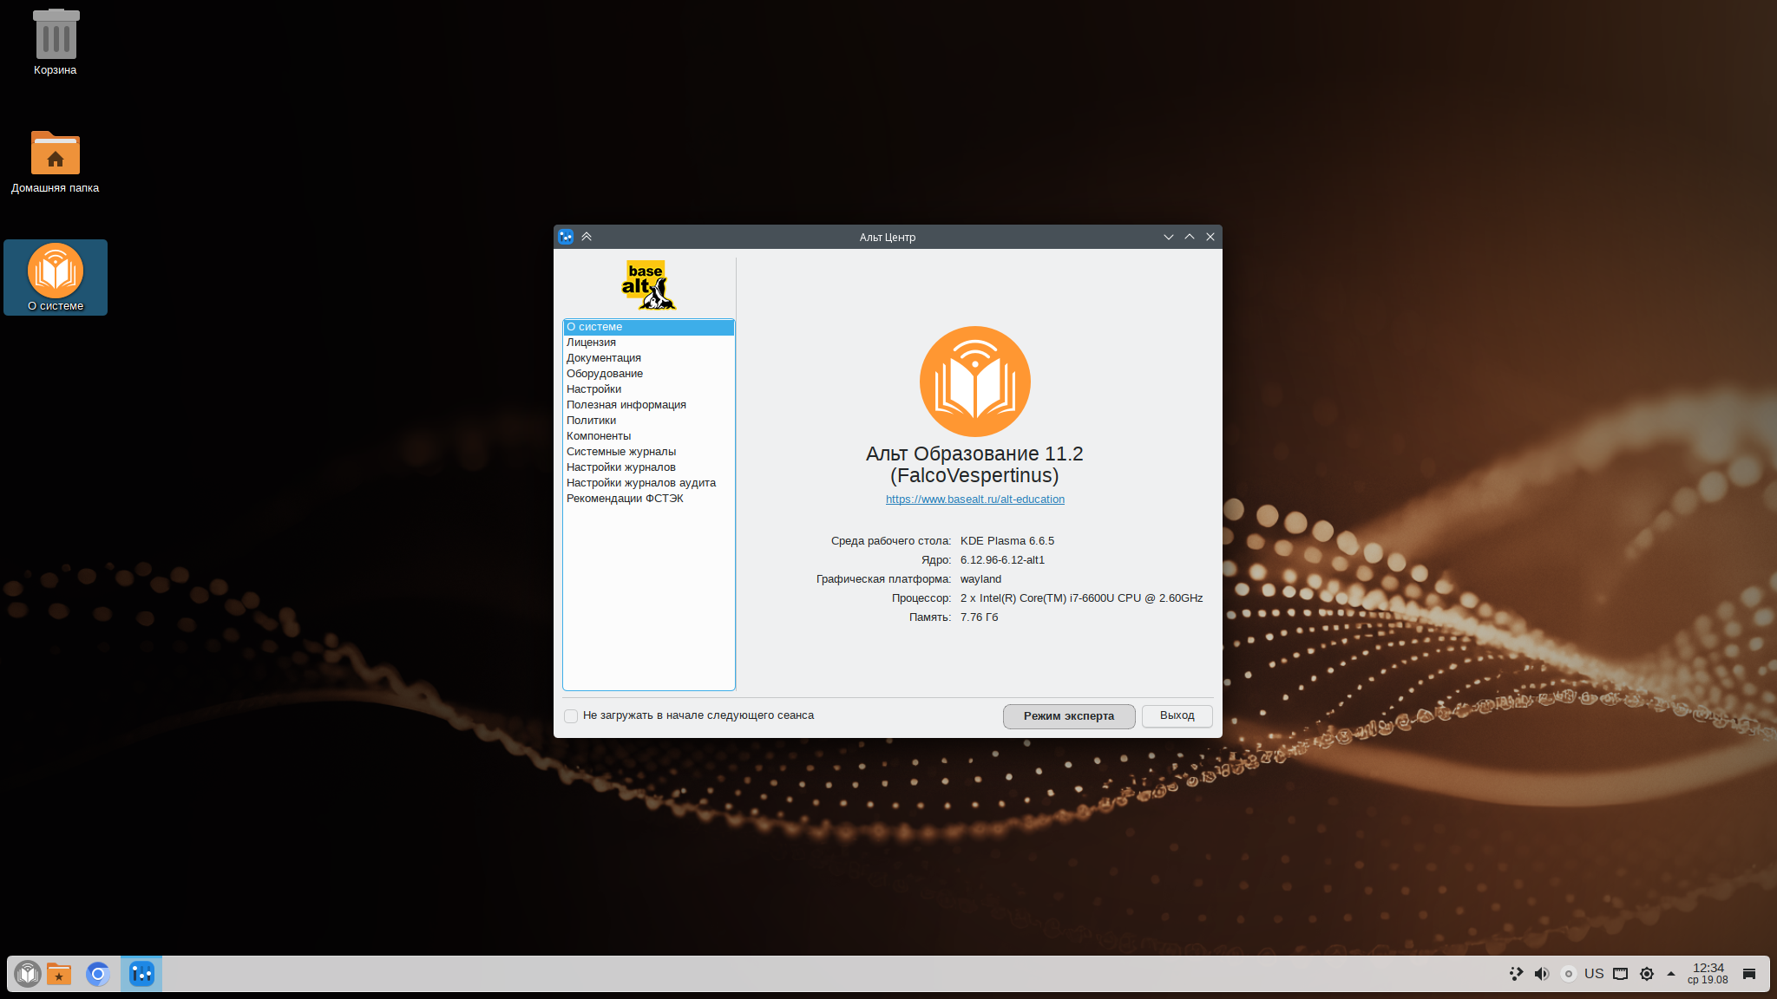Open the brightness settings tray icon
This screenshot has width=1777, height=999.
point(1646,974)
